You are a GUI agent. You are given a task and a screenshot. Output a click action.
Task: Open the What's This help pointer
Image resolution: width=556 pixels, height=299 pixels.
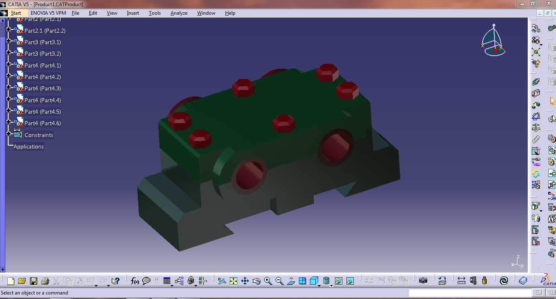point(115,281)
